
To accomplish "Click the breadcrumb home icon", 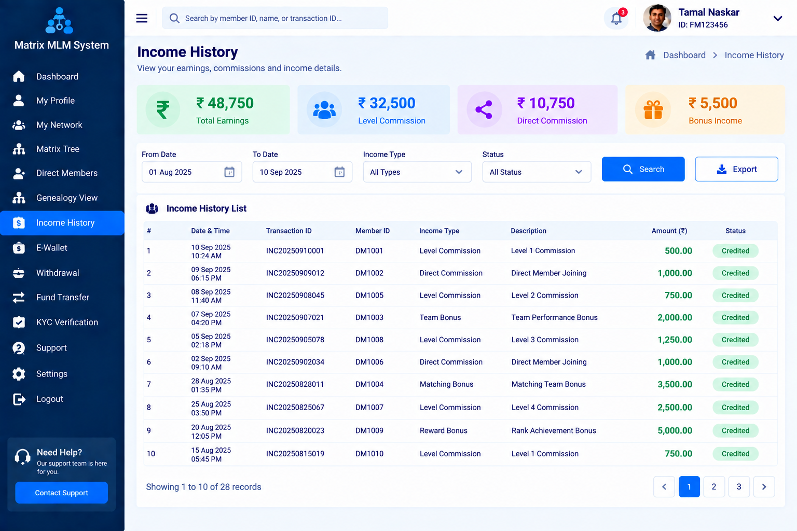I will [x=650, y=55].
